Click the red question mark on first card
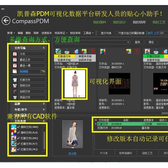This screenshot has height=168, width=168. pyautogui.click(x=92, y=51)
